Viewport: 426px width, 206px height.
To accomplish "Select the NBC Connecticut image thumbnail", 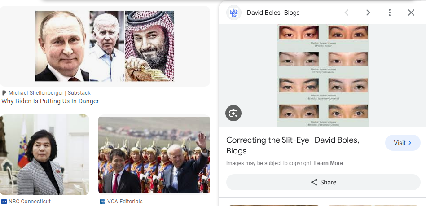I will (44, 155).
